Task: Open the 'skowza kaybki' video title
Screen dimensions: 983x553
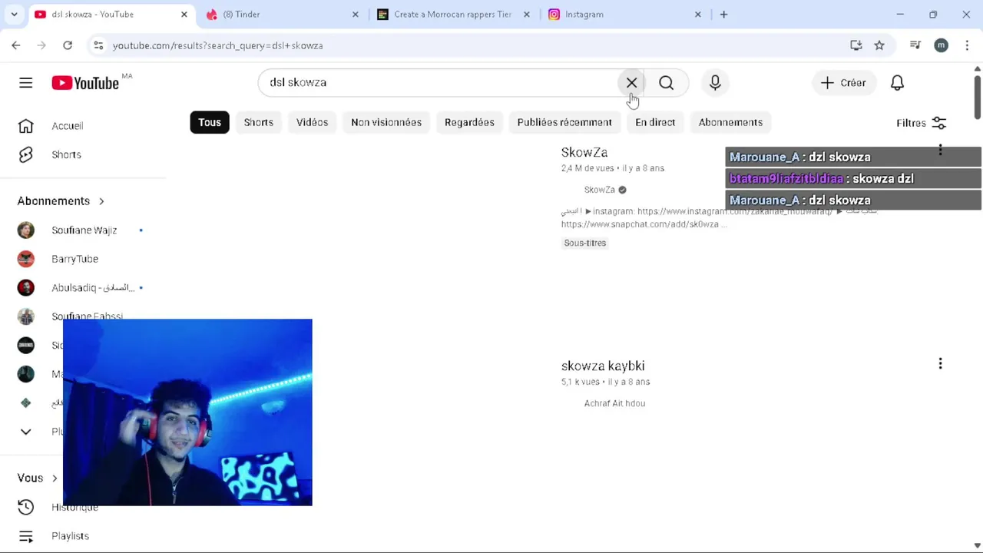Action: tap(603, 366)
